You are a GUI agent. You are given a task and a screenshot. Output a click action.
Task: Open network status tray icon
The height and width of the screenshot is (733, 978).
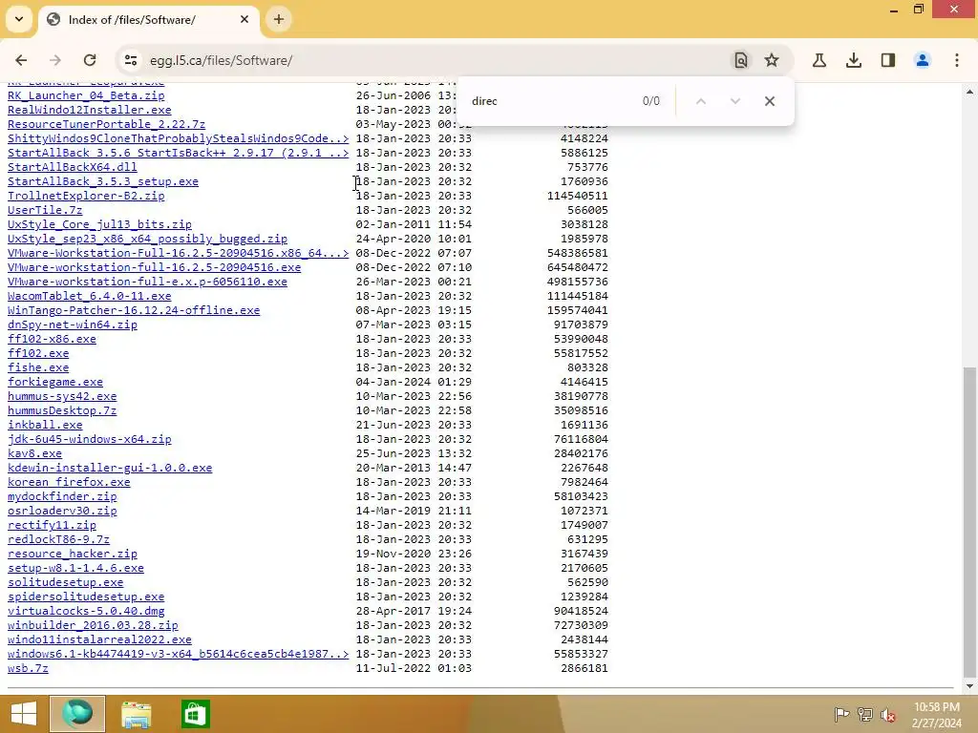tap(865, 714)
